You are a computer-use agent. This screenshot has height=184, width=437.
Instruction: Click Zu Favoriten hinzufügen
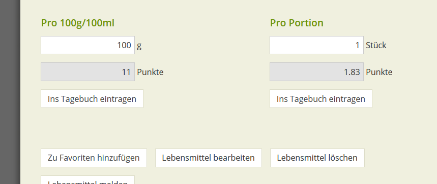[94, 158]
